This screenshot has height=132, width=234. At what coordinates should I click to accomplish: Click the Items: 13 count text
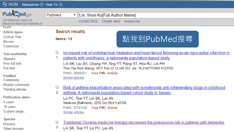pyautogui.click(x=64, y=39)
